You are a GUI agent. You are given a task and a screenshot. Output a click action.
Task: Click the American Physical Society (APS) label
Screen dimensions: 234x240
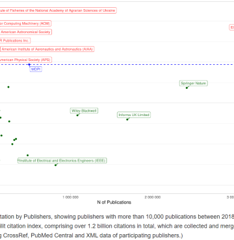(x=25, y=60)
